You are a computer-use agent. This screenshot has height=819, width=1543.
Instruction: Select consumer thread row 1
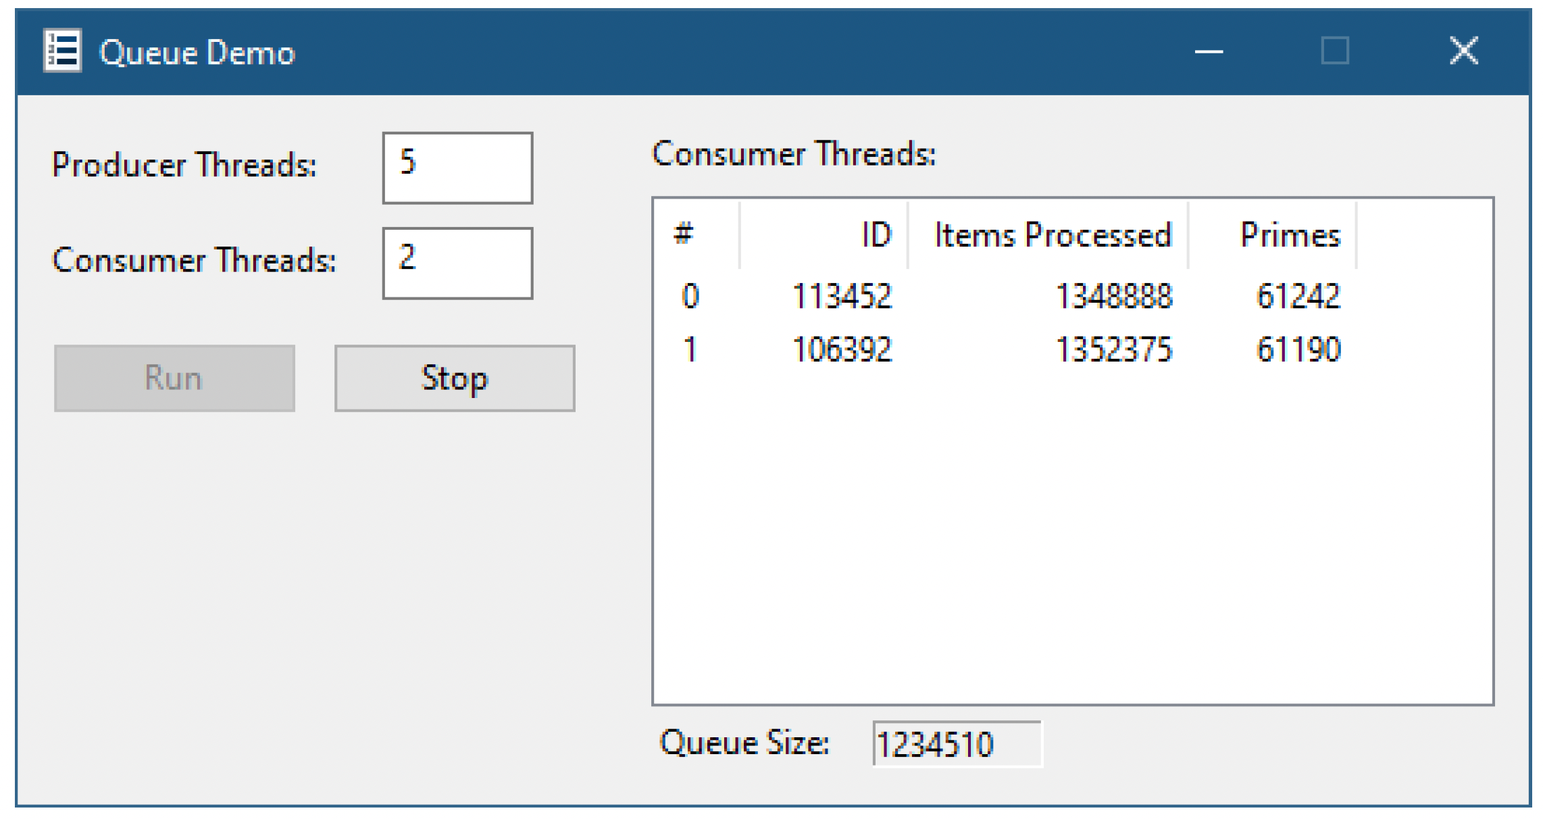click(x=1005, y=350)
